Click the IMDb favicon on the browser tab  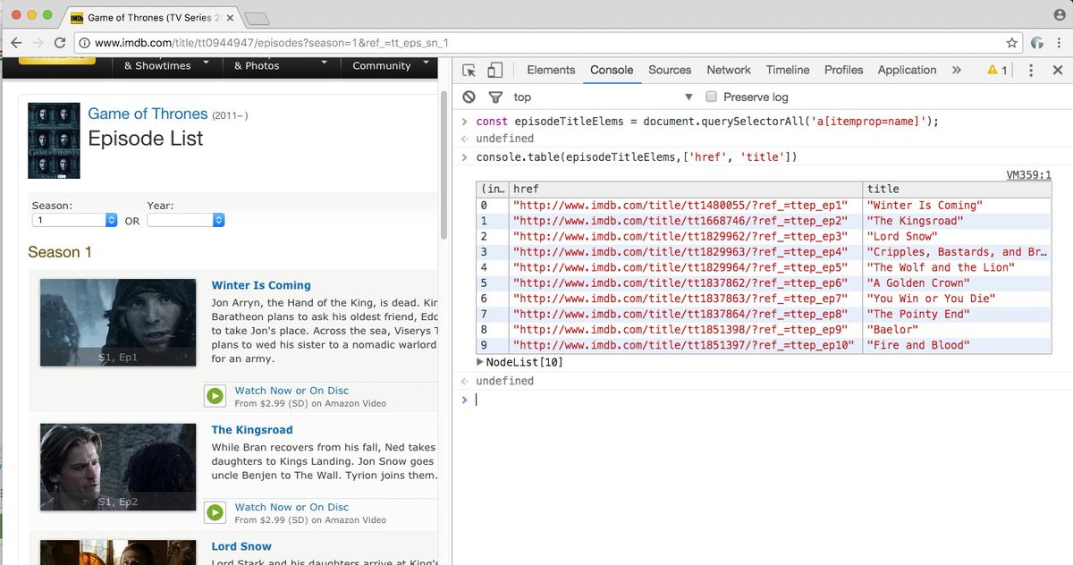76,17
